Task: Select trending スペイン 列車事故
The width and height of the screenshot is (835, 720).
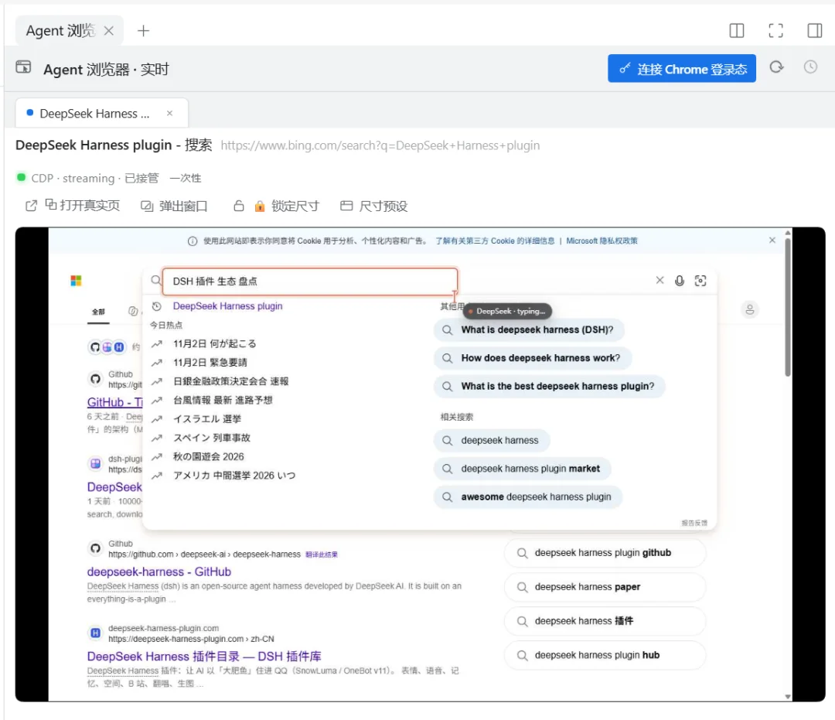Action: point(212,438)
